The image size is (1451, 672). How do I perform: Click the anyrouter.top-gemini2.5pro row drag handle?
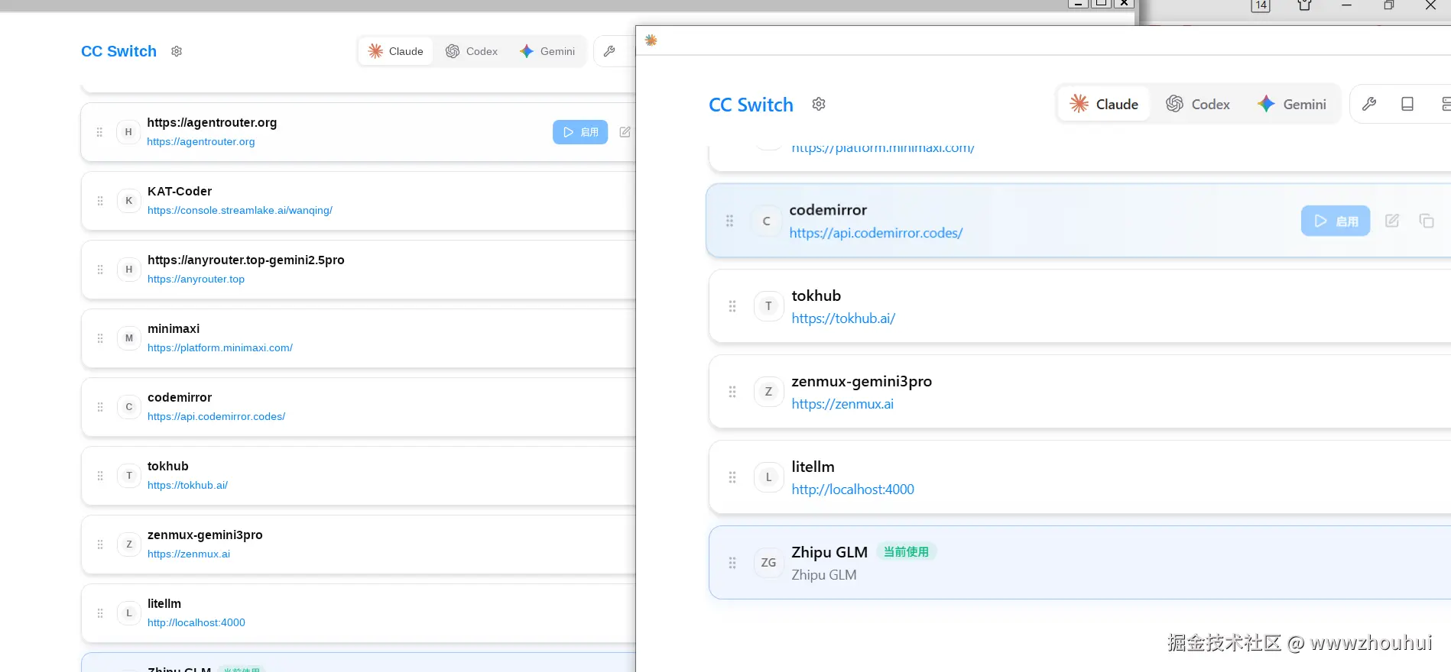tap(100, 270)
